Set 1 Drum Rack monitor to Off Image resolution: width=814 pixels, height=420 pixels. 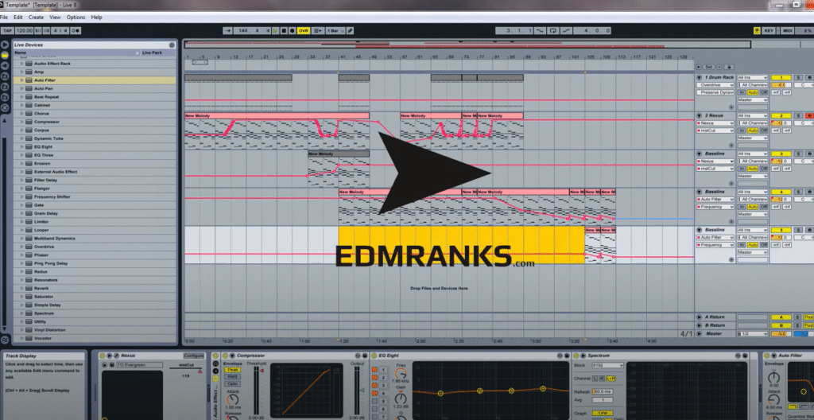tap(764, 92)
